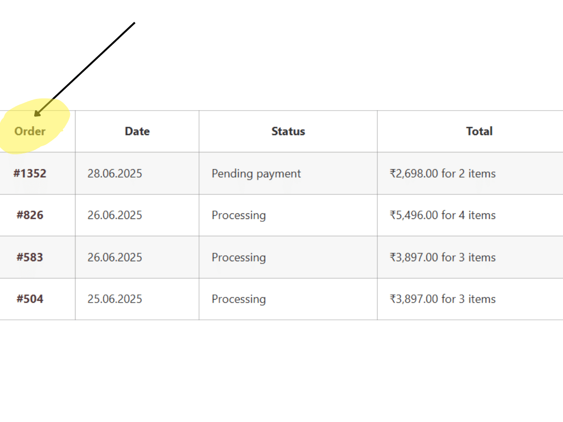Click the ₹2,698.00 for 2 items total

tap(442, 173)
